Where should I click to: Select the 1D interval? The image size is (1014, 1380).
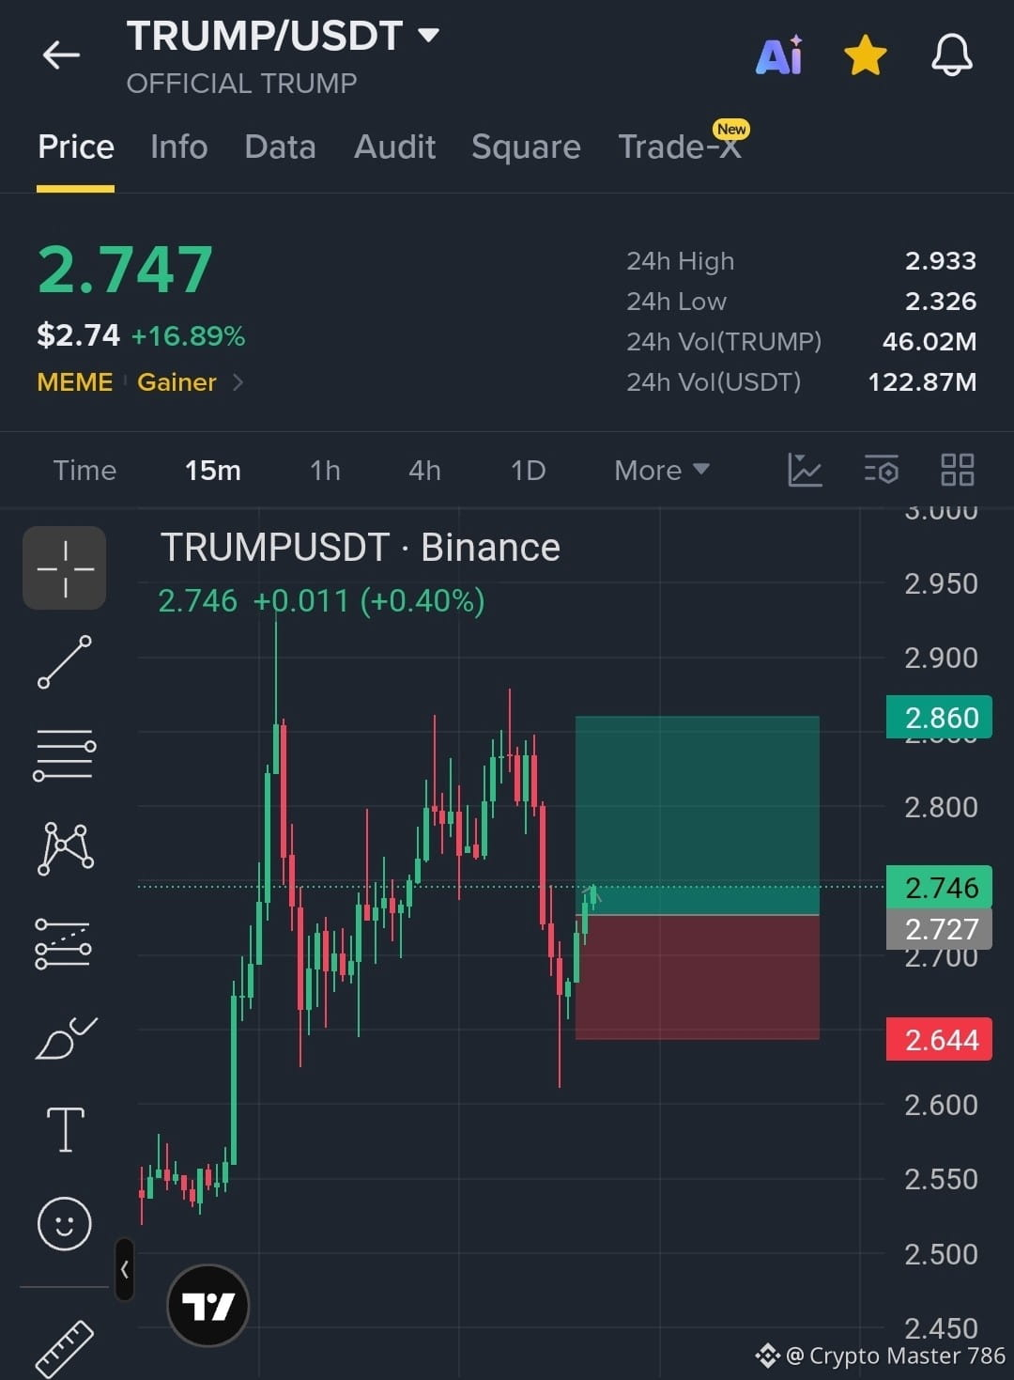tap(528, 470)
